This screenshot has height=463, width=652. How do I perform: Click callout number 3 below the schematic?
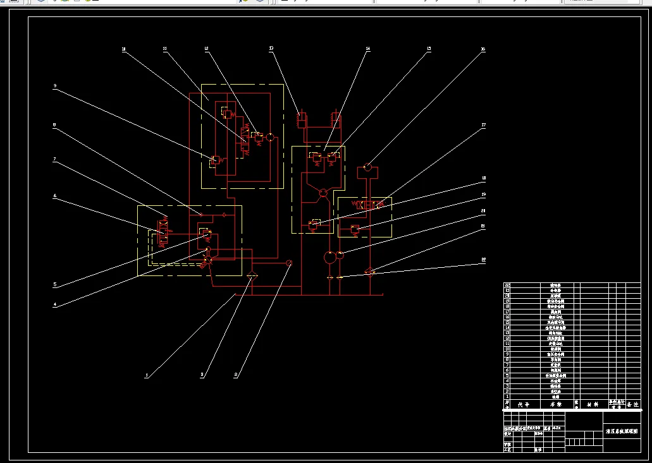[x=202, y=375]
